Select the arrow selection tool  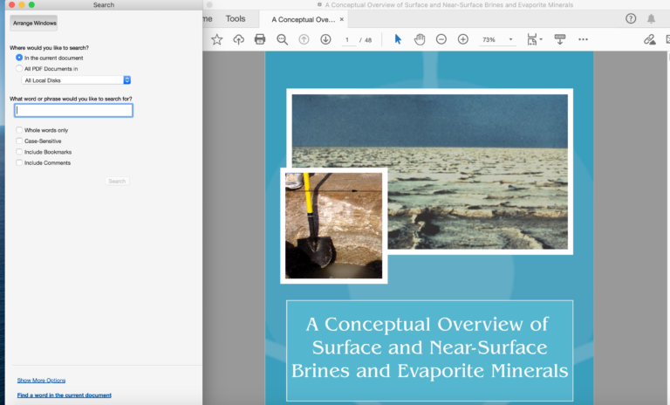coord(398,39)
